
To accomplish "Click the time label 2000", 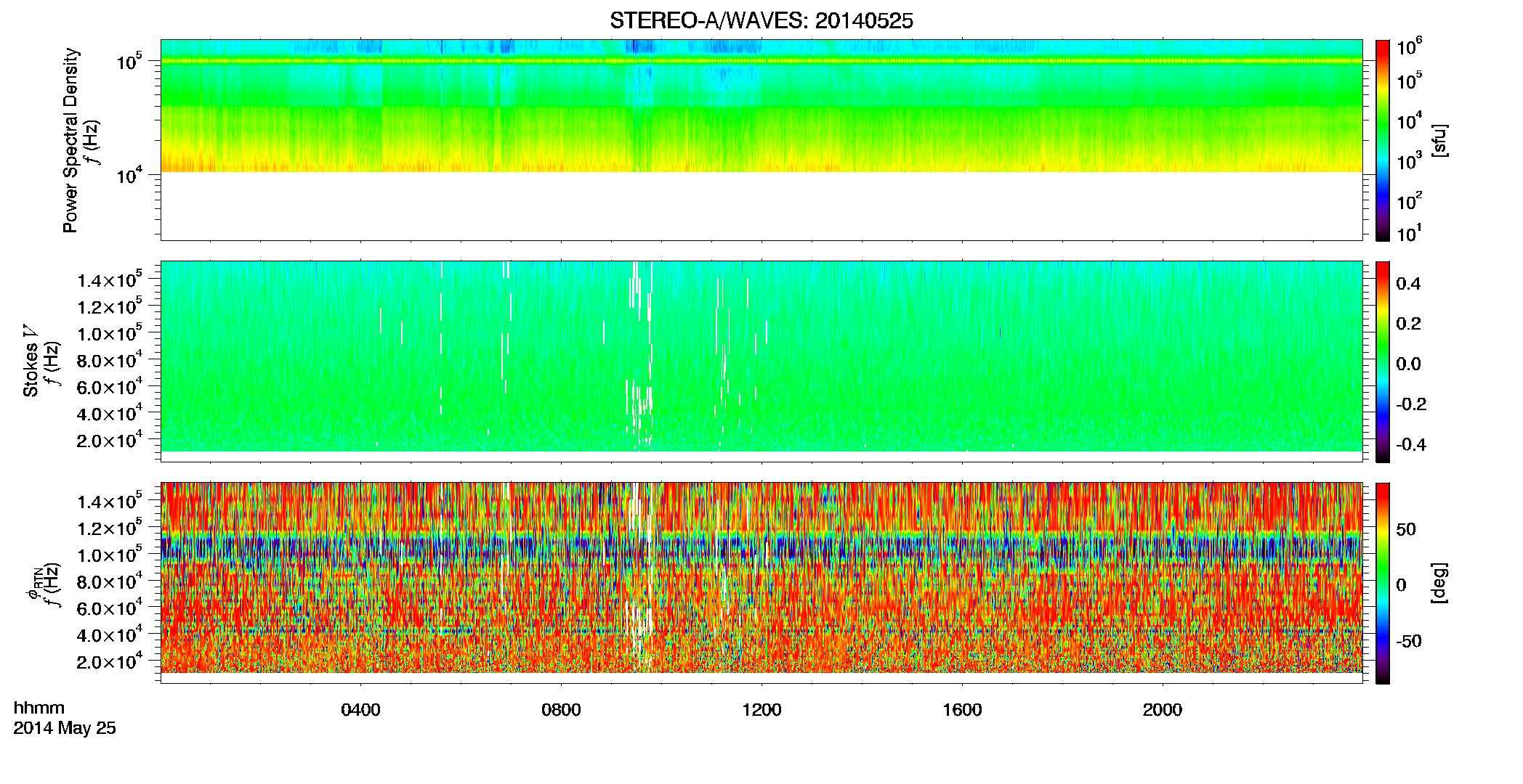I will pos(1163,710).
